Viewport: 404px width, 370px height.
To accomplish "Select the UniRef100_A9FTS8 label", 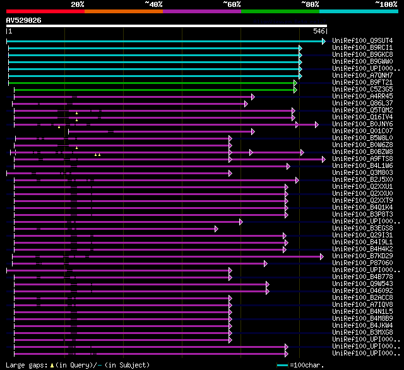I will pos(362,158).
